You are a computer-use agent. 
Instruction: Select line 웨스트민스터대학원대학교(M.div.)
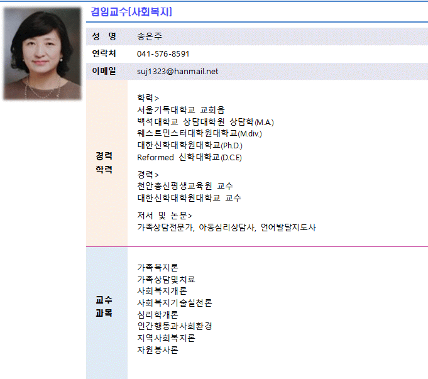[199, 133]
